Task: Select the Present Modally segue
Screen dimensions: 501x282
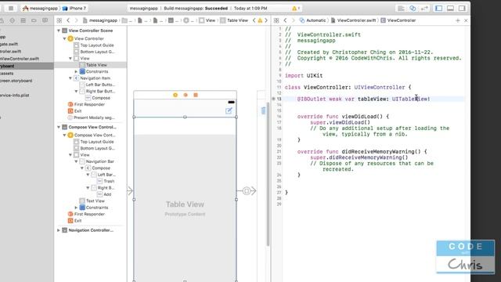Action: (91, 117)
